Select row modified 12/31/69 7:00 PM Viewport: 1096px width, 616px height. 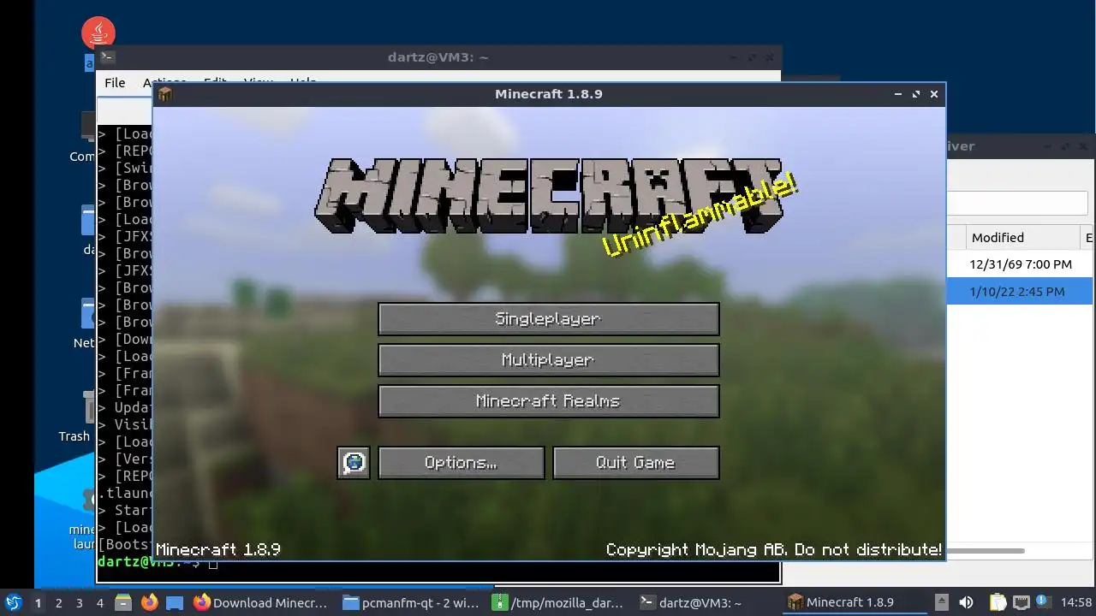tap(1020, 264)
